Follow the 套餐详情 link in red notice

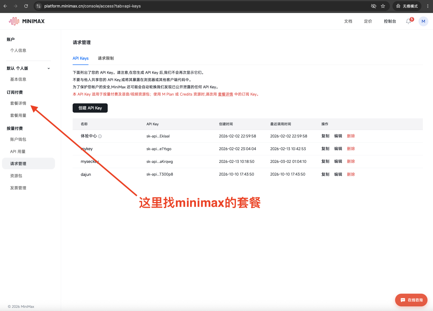pos(225,94)
